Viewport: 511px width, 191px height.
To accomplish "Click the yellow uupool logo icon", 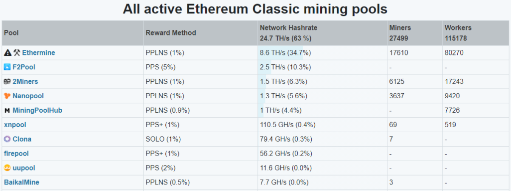I will point(7,168).
